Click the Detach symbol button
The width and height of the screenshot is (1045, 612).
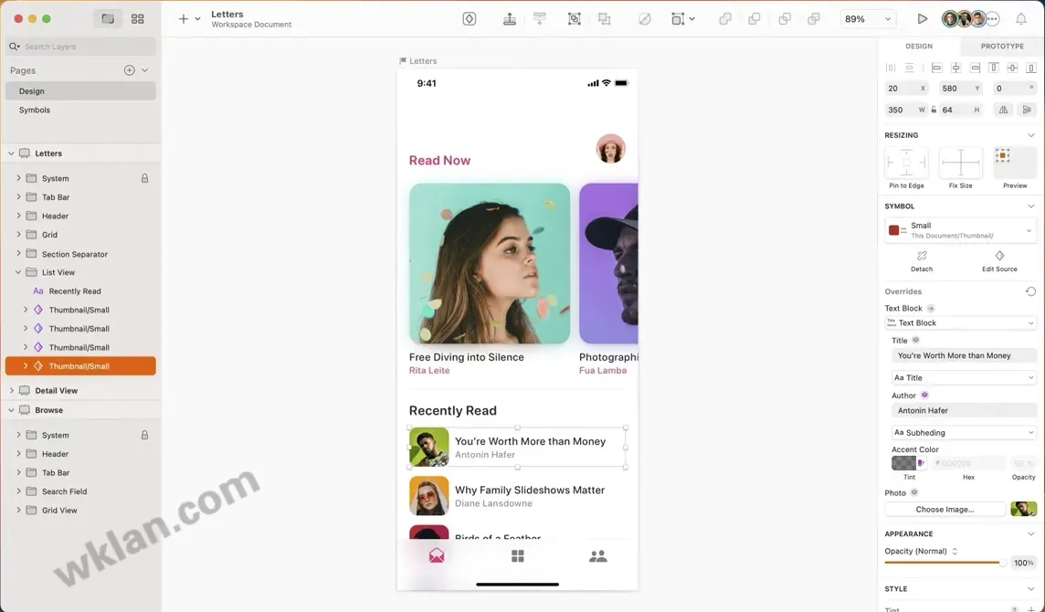(922, 260)
